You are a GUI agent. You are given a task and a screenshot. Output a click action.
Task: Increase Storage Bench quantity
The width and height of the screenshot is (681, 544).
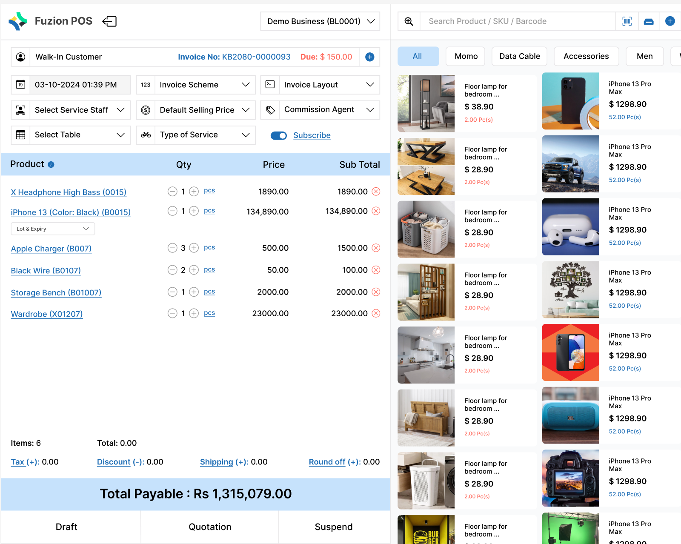point(194,292)
